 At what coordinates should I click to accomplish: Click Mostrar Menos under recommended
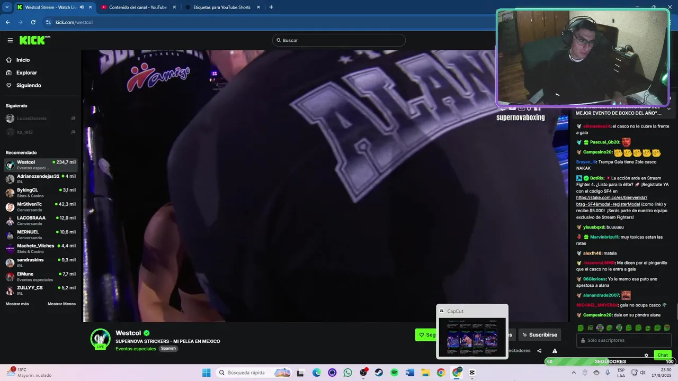pos(61,304)
